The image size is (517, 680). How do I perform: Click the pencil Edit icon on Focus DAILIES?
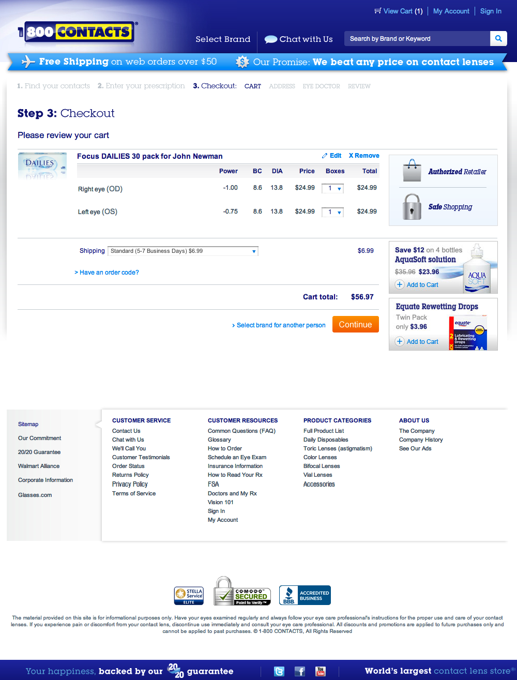(x=324, y=156)
